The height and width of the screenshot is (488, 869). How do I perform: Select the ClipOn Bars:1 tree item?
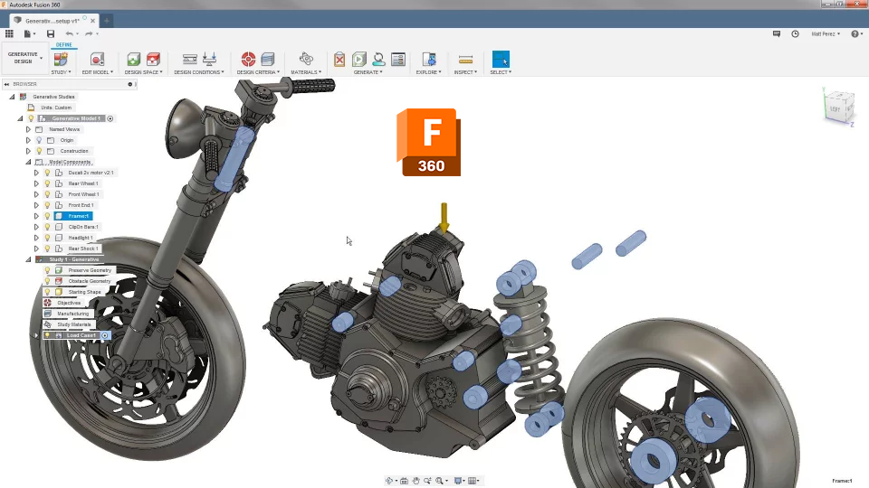pos(83,227)
